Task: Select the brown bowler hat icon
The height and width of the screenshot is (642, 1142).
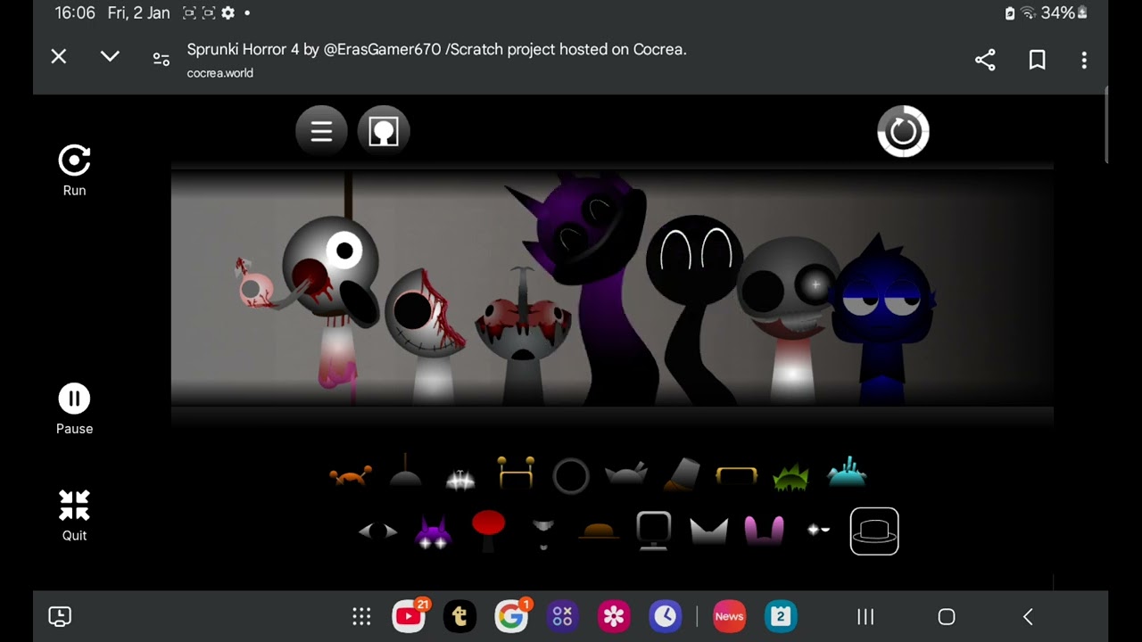Action: pyautogui.click(x=599, y=531)
